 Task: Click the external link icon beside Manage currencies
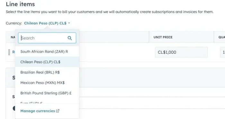[x=58, y=111]
